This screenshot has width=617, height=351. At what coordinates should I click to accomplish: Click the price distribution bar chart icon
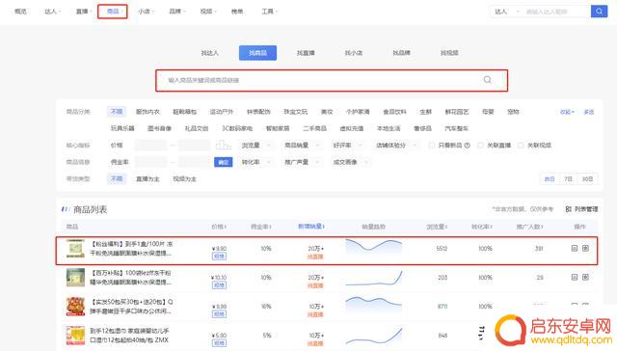(x=223, y=146)
